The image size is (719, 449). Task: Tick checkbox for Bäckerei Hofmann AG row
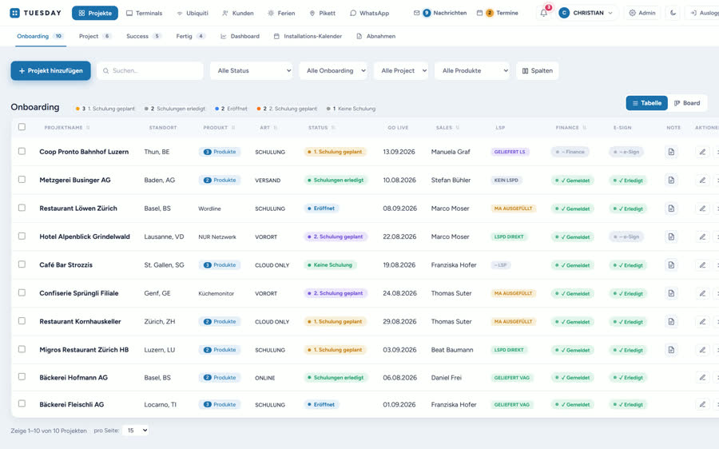tap(22, 377)
